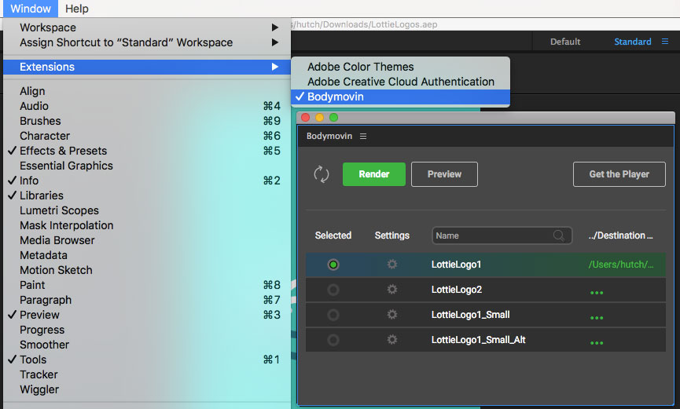Open the Media Browser panel
The width and height of the screenshot is (680, 409).
146,240
